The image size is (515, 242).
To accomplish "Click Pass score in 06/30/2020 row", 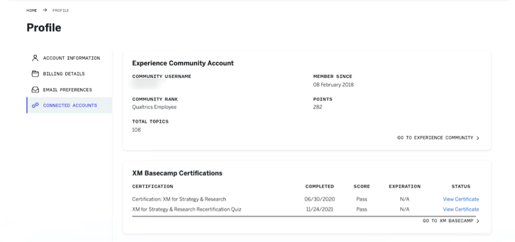I will pyautogui.click(x=362, y=199).
